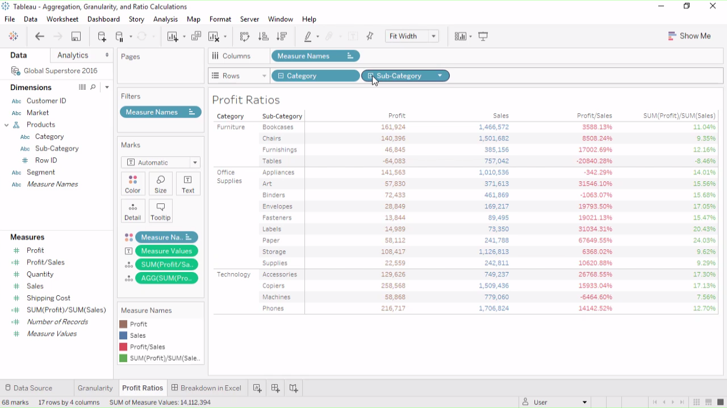Switch to the Analytics pane tab
The image size is (727, 408).
coord(73,55)
